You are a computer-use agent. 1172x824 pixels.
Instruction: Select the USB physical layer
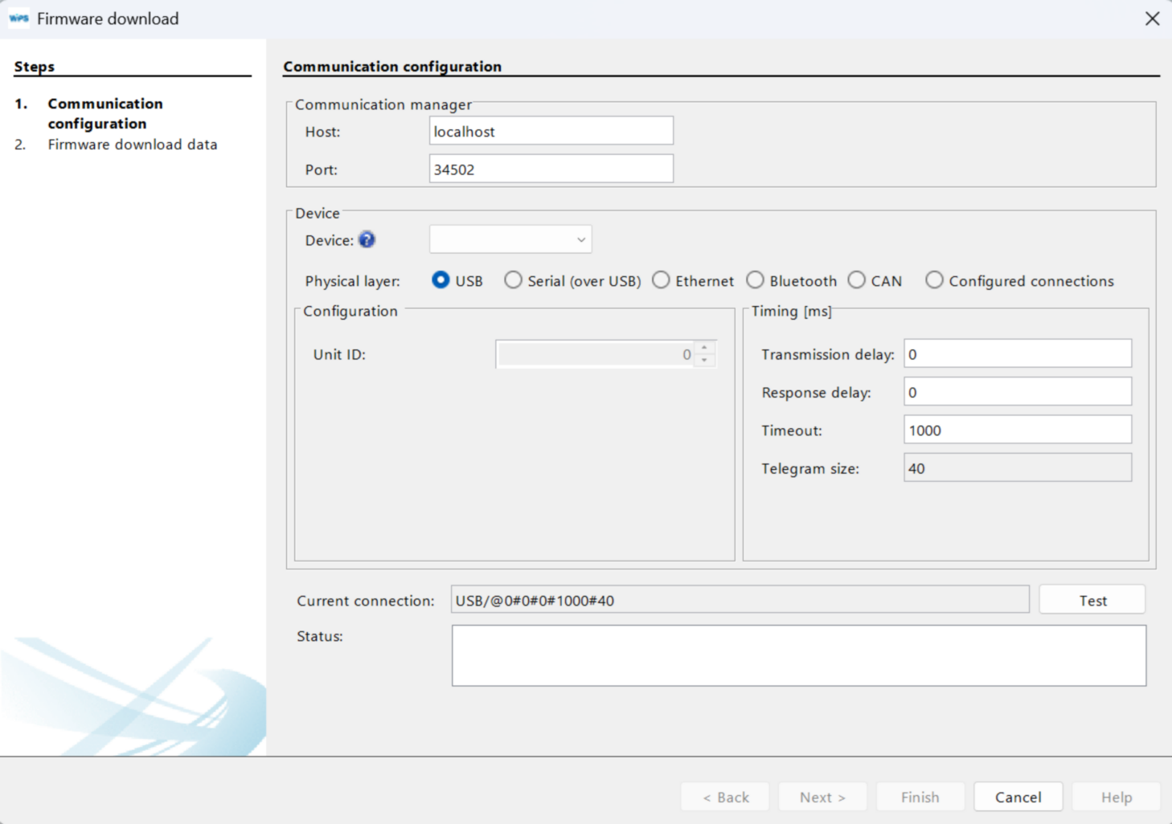tap(441, 279)
